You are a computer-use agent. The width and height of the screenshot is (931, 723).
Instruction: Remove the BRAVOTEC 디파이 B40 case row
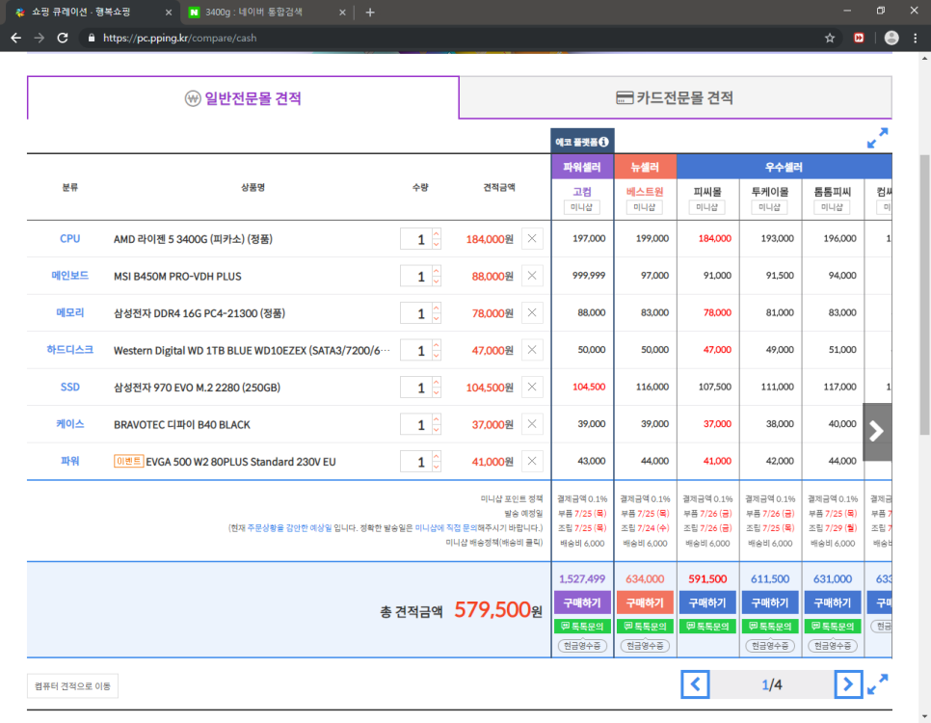532,424
